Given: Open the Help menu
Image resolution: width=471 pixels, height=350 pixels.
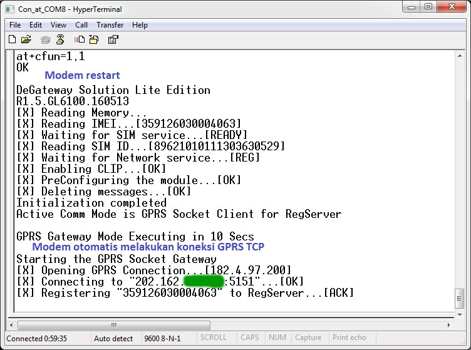Looking at the screenshot, I should point(140,25).
